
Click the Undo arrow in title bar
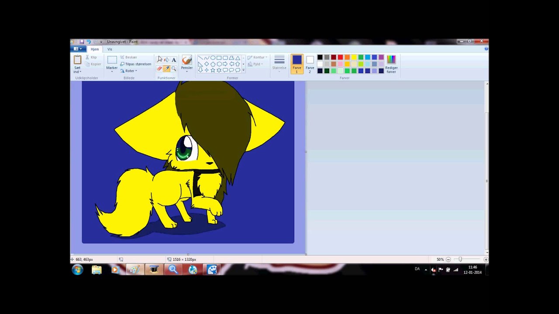(89, 42)
